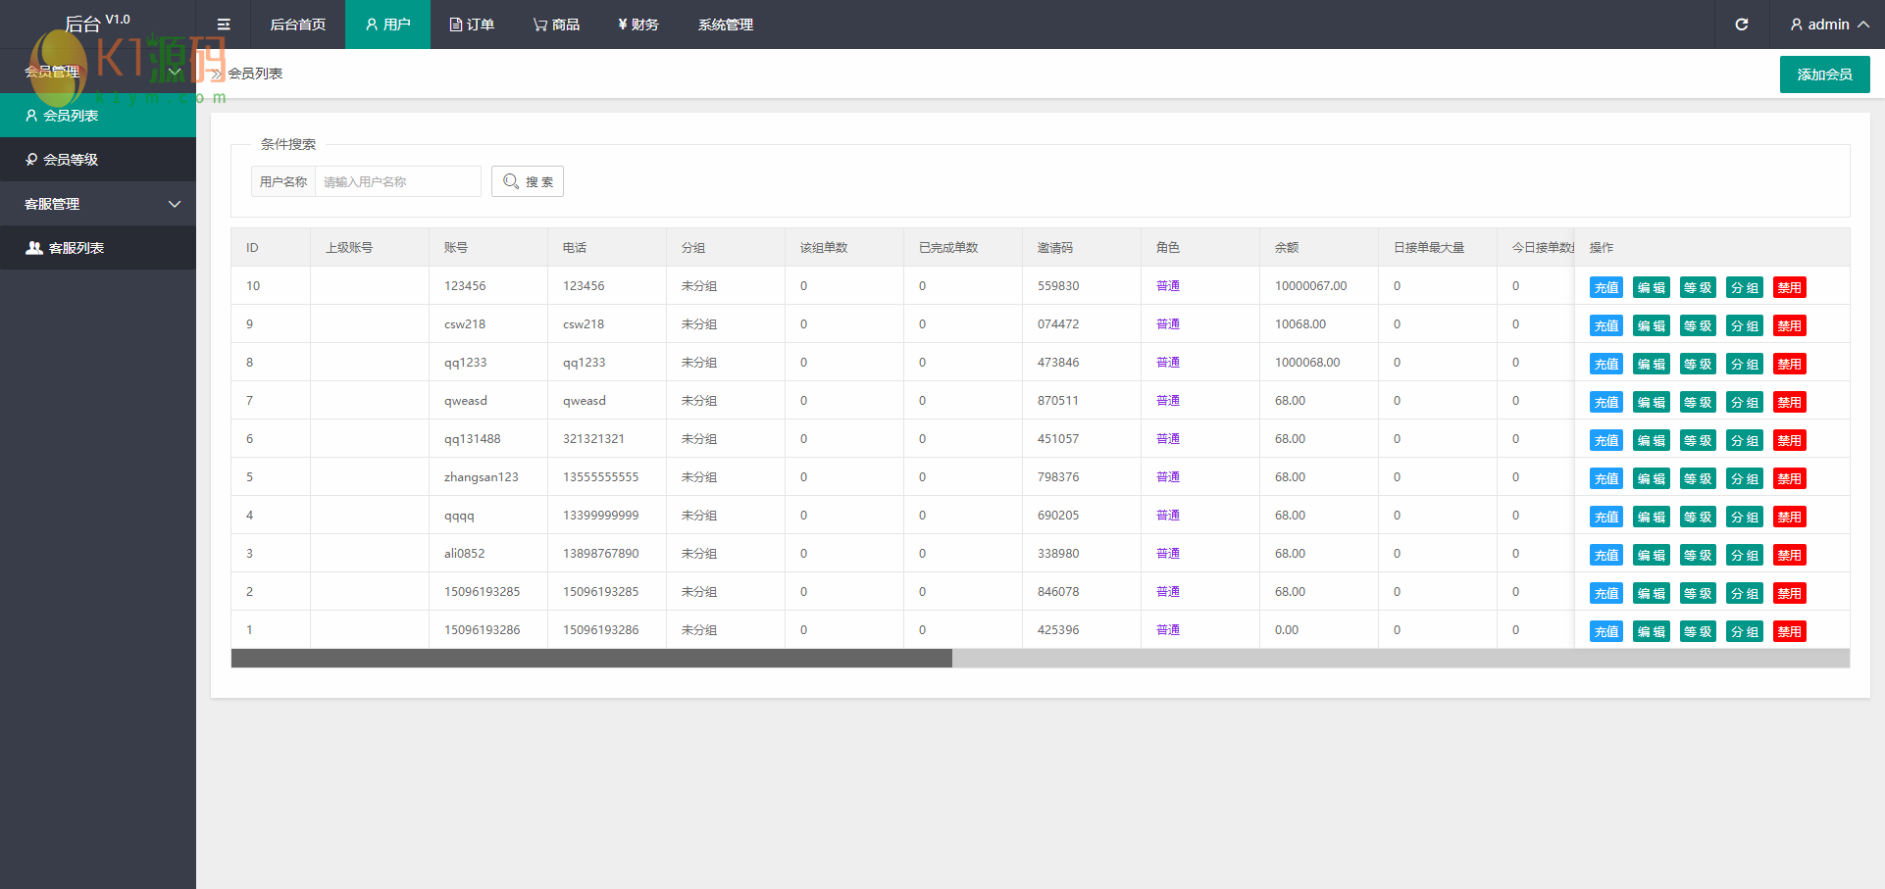The image size is (1885, 889).
Task: Click the sidebar collapse hamburger icon
Action: point(224,25)
